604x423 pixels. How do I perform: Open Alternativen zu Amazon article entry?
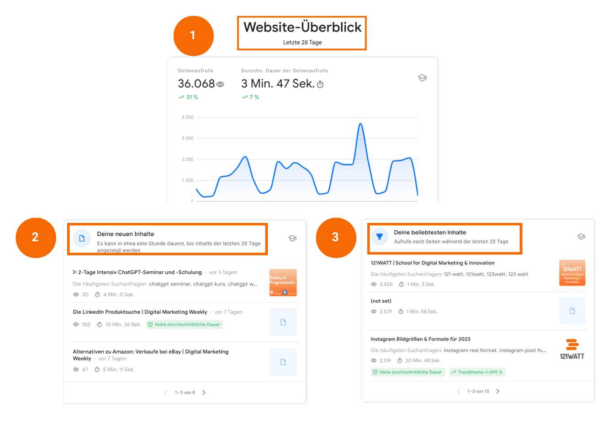click(150, 352)
